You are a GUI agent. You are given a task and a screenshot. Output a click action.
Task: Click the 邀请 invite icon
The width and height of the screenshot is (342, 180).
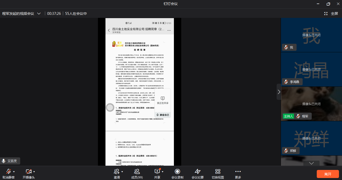(x=116, y=172)
